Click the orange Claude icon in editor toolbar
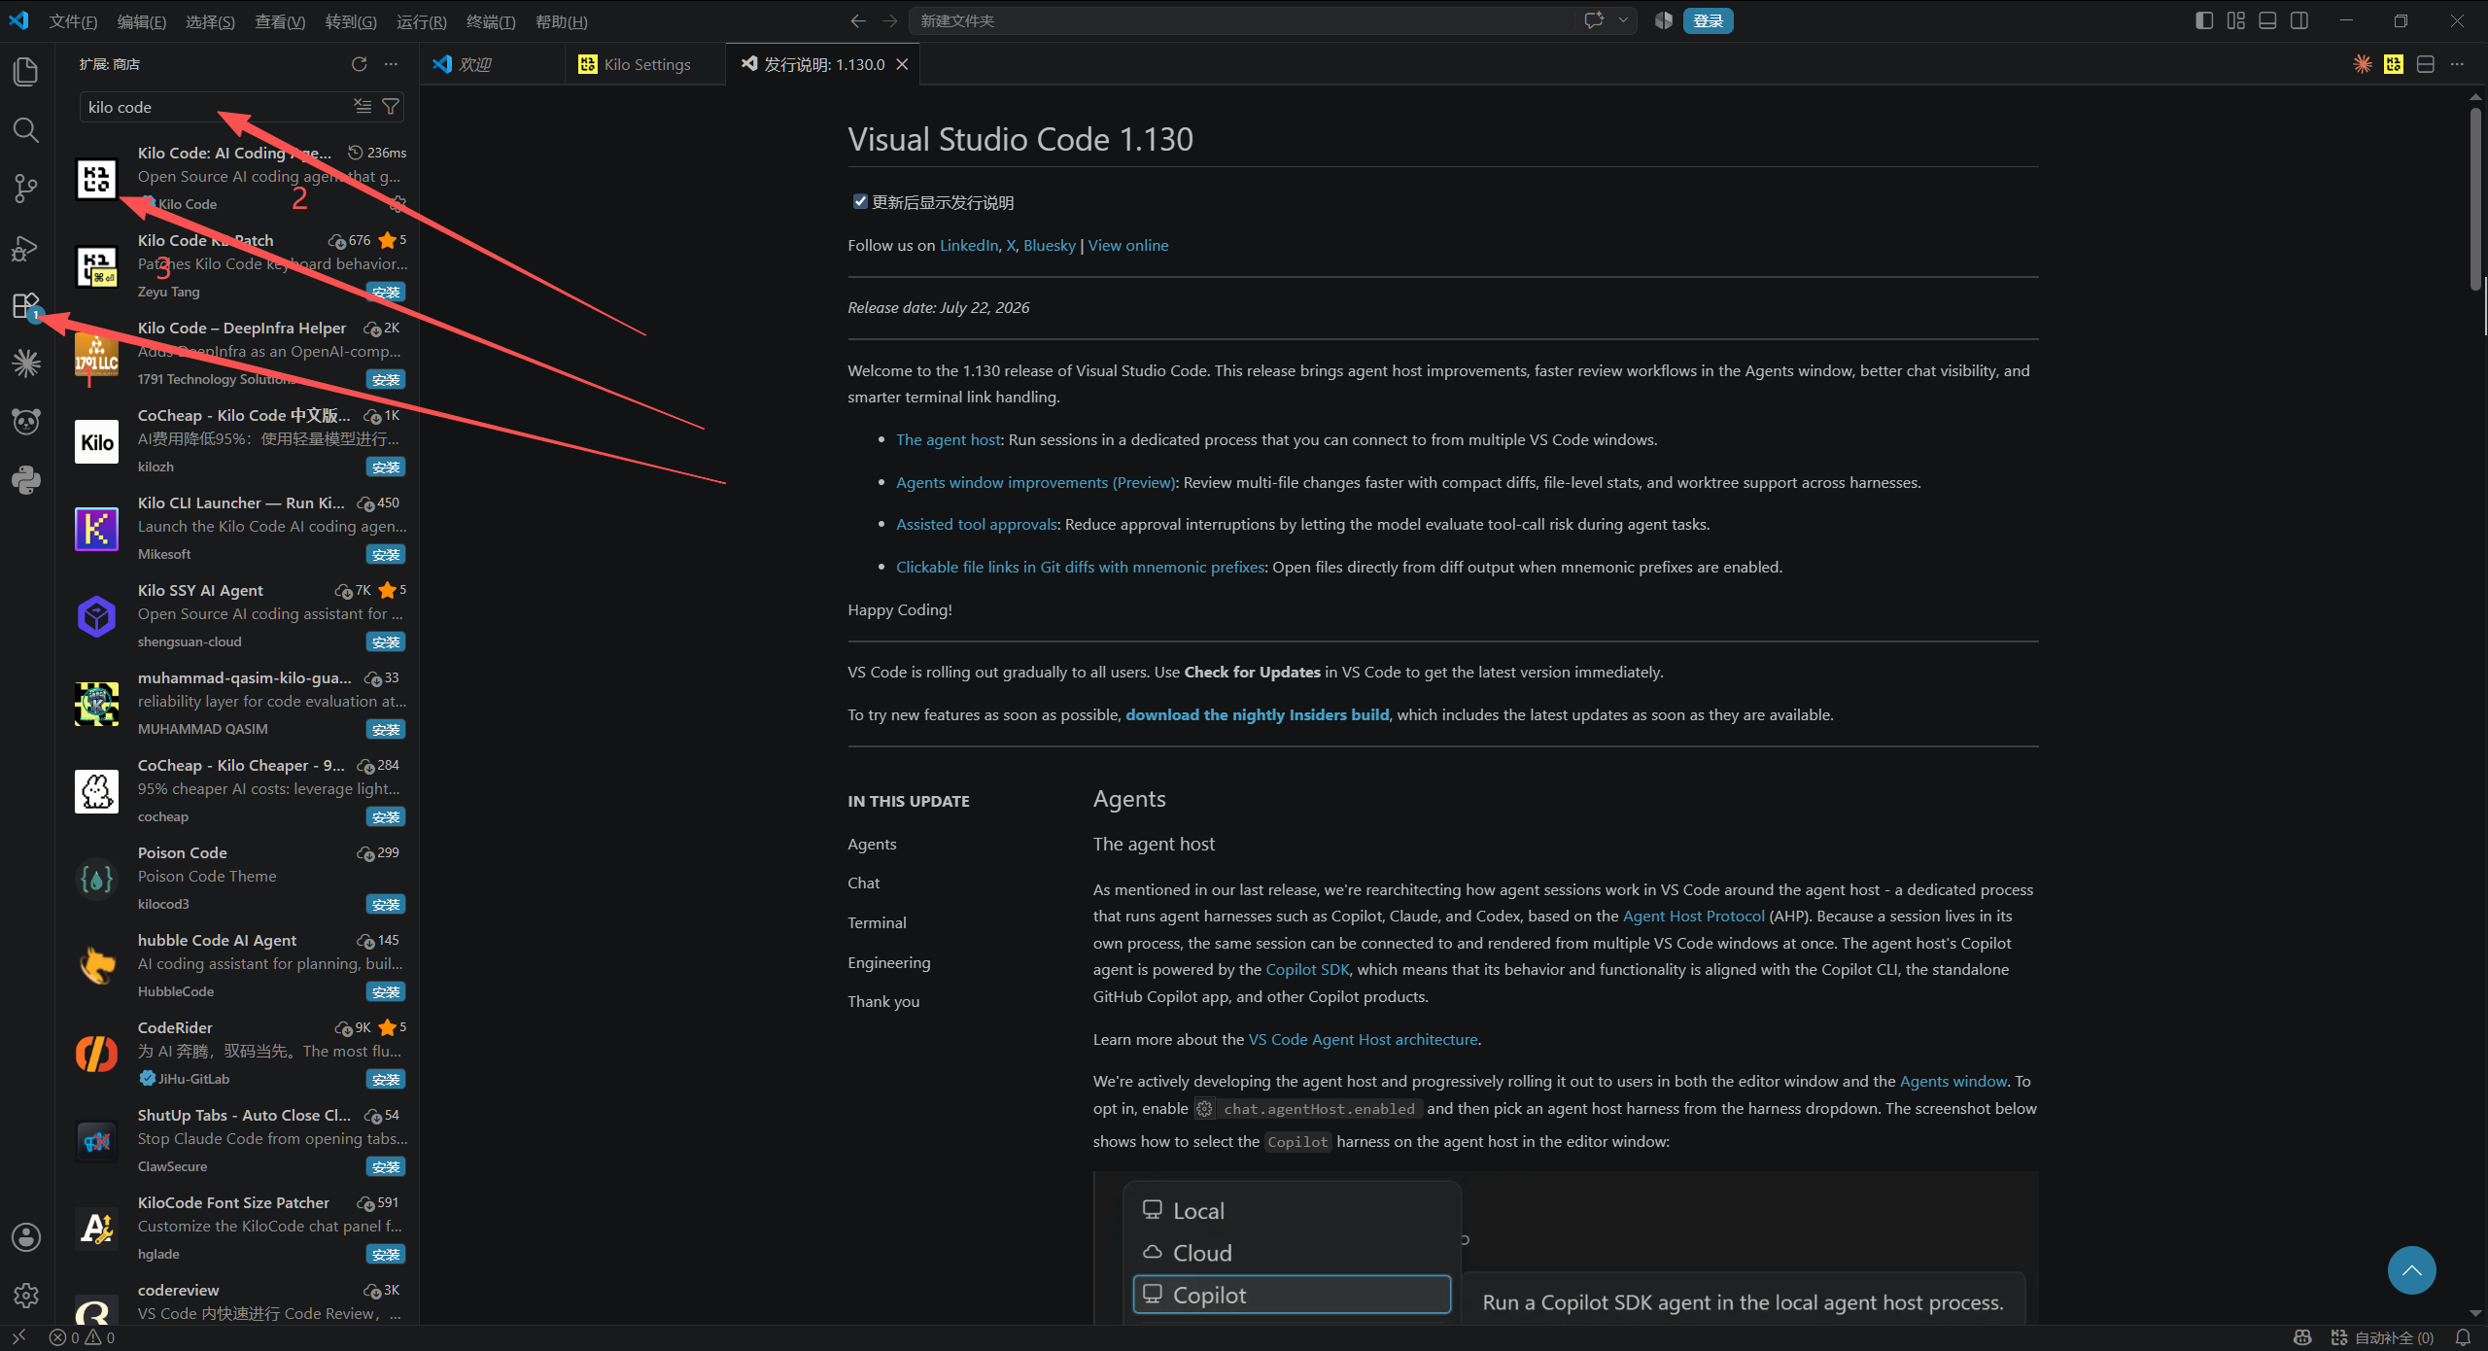 (x=2363, y=64)
